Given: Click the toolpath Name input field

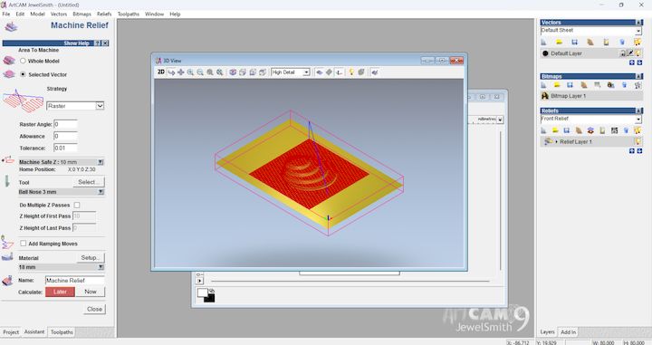Looking at the screenshot, I should click(74, 281).
